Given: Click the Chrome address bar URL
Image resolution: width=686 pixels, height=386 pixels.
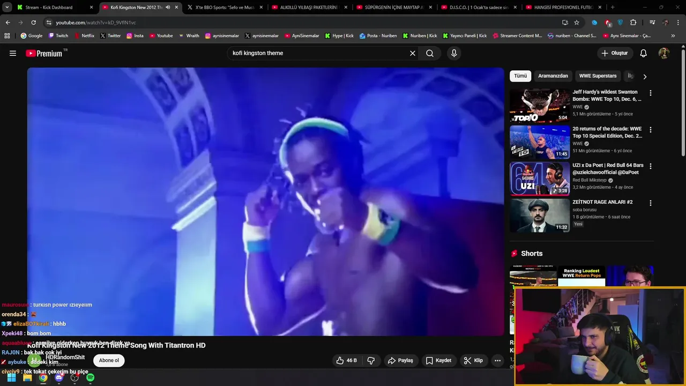Looking at the screenshot, I should click(x=96, y=23).
